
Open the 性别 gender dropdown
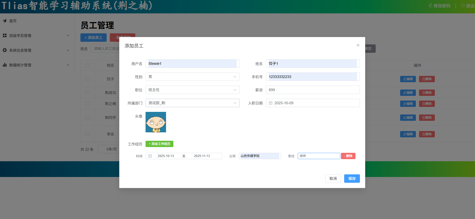192,77
